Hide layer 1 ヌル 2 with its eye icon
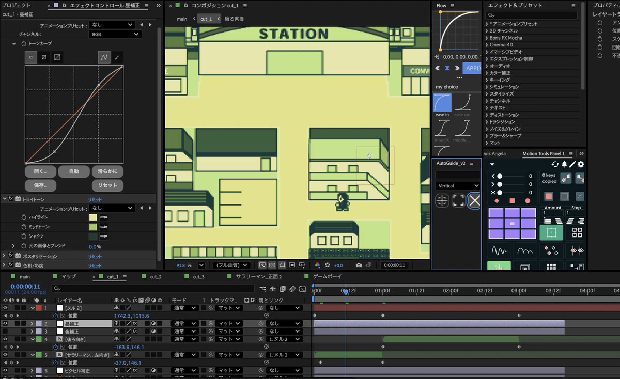This screenshot has width=620, height=379. (x=5, y=308)
